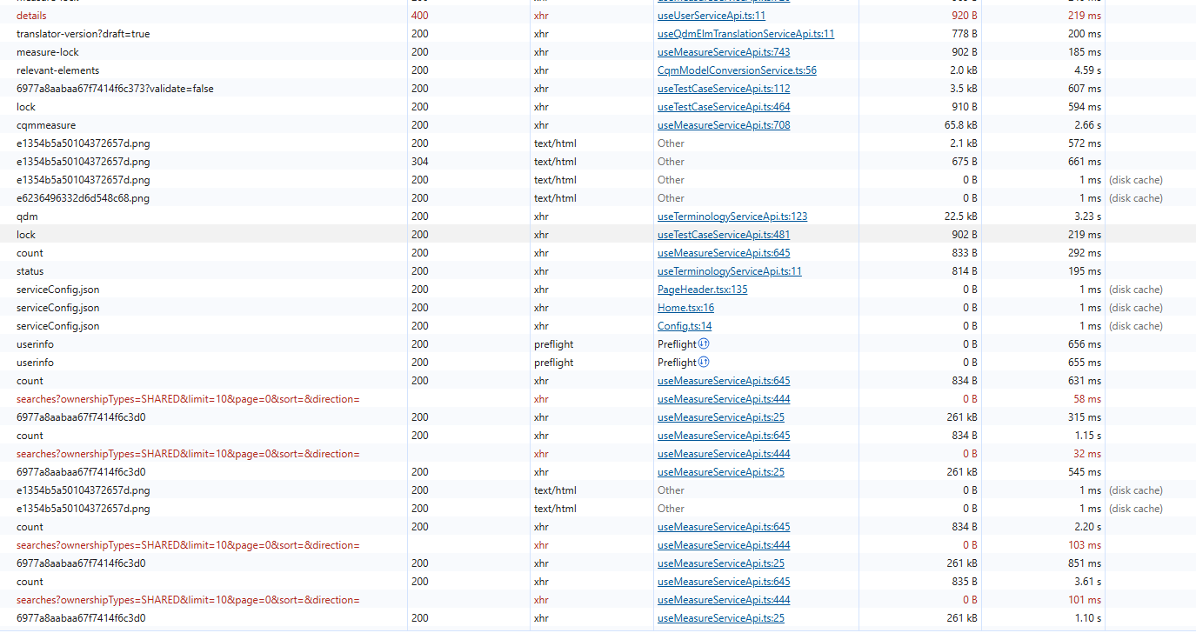Select the translator-version?draft=true request

click(x=83, y=34)
